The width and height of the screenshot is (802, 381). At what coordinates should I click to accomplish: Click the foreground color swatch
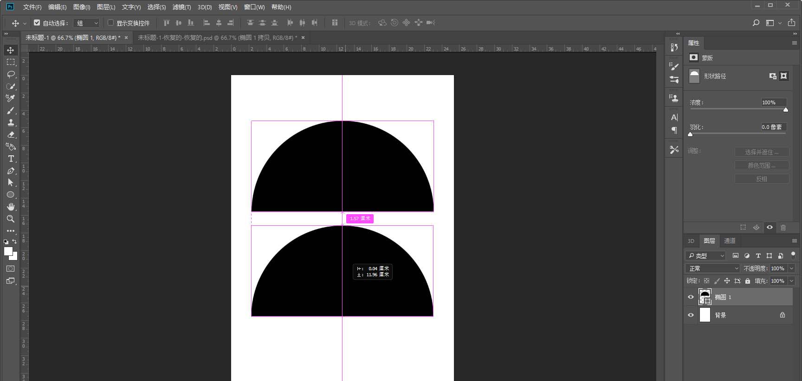click(8, 251)
